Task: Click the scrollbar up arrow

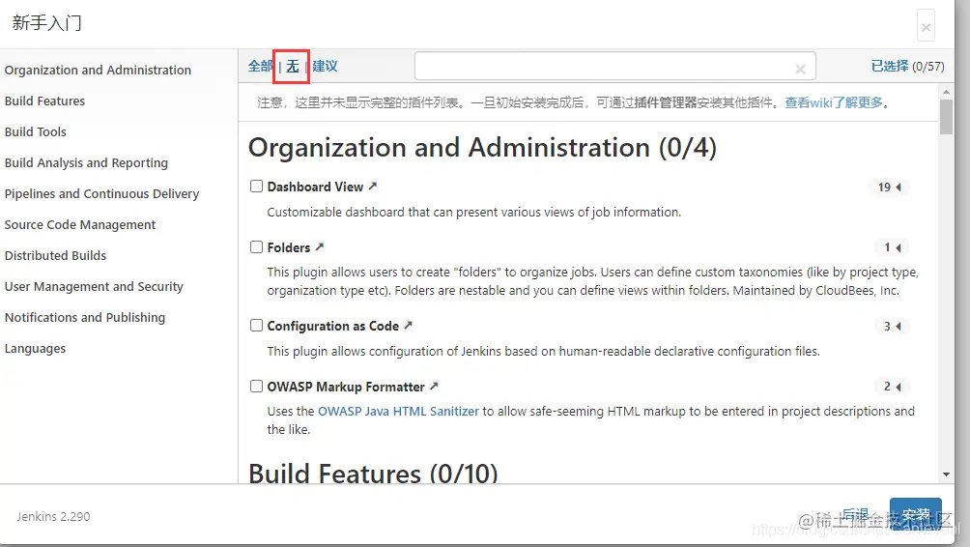Action: coord(946,92)
